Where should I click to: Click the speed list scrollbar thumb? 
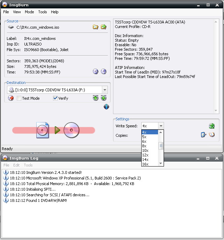(161, 146)
